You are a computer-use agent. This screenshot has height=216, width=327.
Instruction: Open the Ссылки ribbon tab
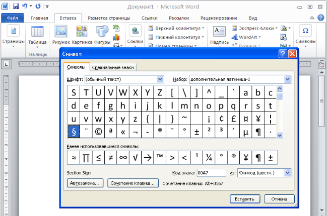tap(149, 18)
